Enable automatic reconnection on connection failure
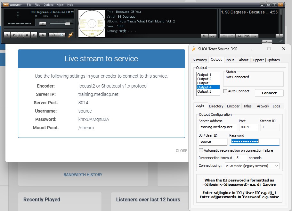Image resolution: width=292 pixels, height=211 pixels. click(x=201, y=150)
